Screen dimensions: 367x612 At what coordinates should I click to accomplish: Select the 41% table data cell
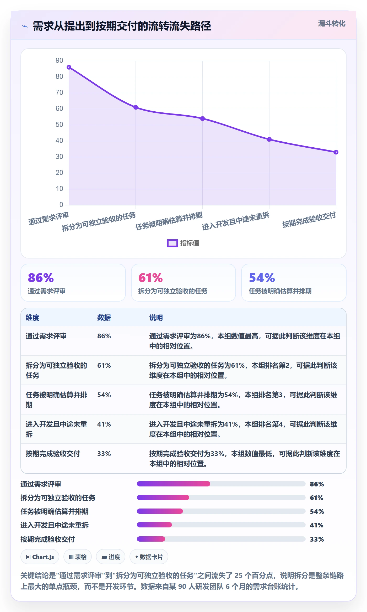tap(104, 424)
